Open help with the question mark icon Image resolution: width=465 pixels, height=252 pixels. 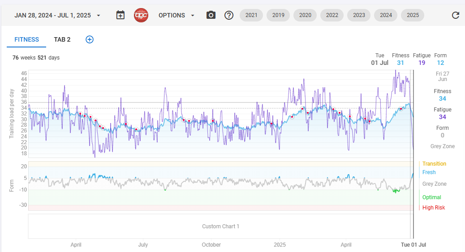tap(229, 15)
